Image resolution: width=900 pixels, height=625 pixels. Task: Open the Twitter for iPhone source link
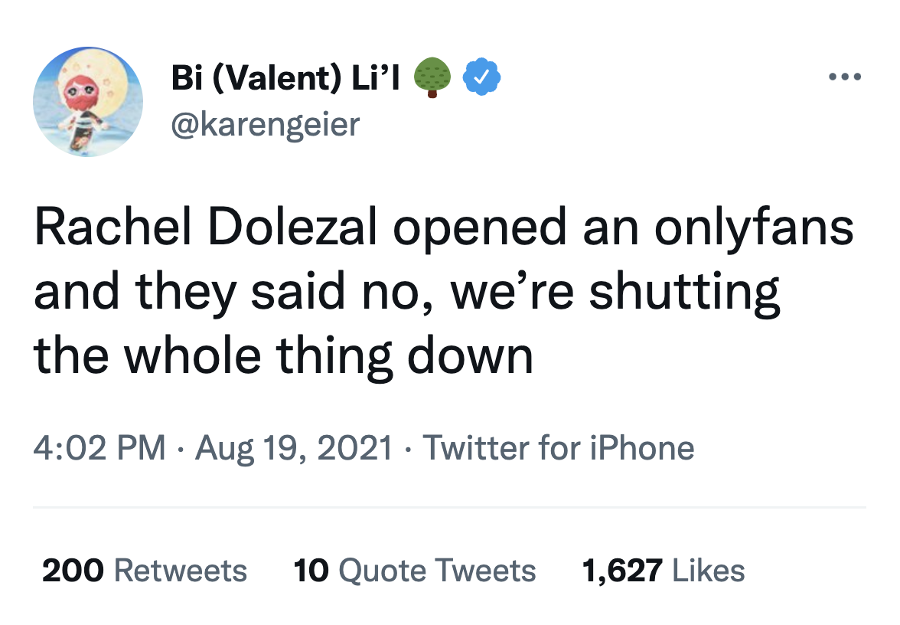(558, 447)
